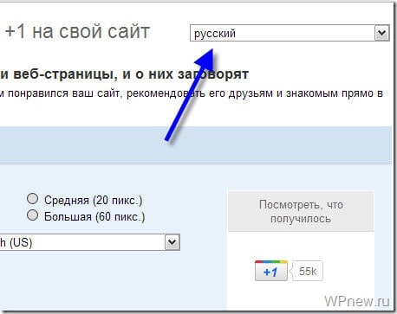This screenshot has height=314, width=397.
Task: Click the Большая (60 пикс.) label text
Action: coord(94,217)
